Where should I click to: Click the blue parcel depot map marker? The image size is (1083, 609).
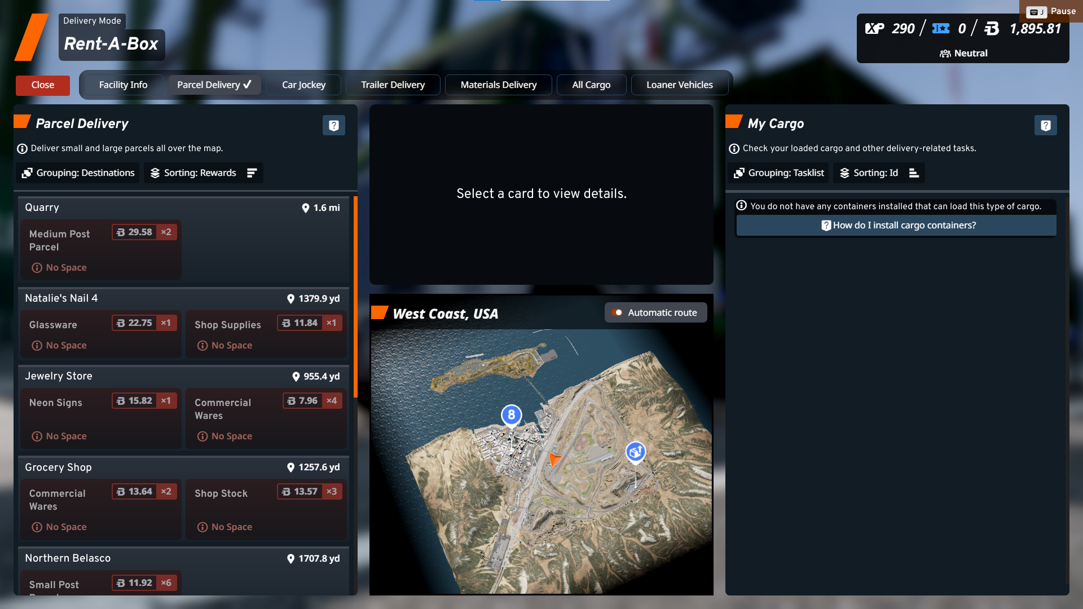(x=636, y=452)
